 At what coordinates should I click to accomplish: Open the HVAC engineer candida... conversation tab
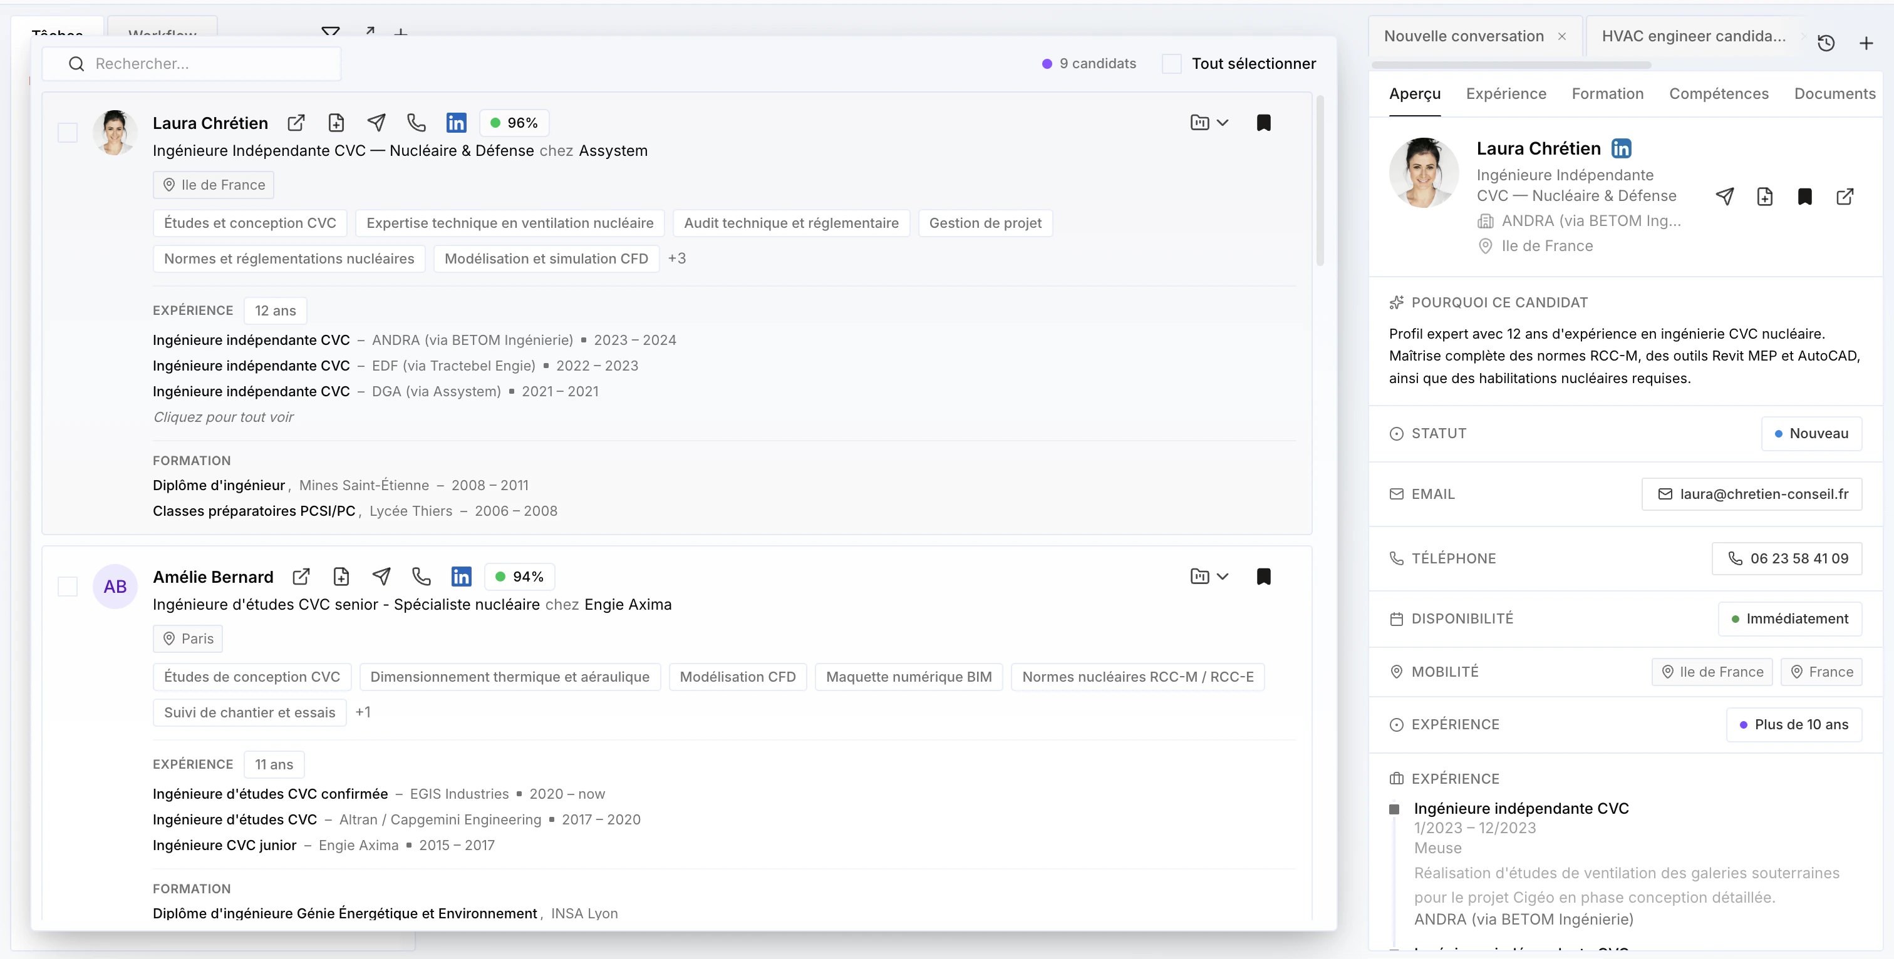1694,37
